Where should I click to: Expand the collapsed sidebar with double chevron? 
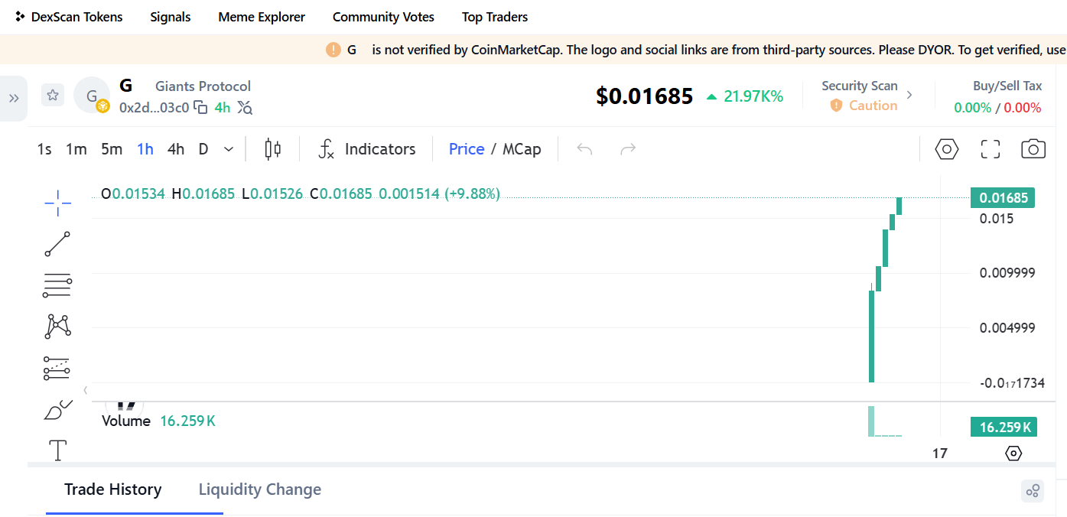(14, 98)
